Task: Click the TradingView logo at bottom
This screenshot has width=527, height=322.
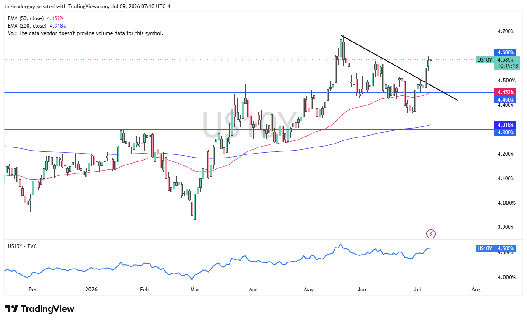Action: click(x=40, y=309)
